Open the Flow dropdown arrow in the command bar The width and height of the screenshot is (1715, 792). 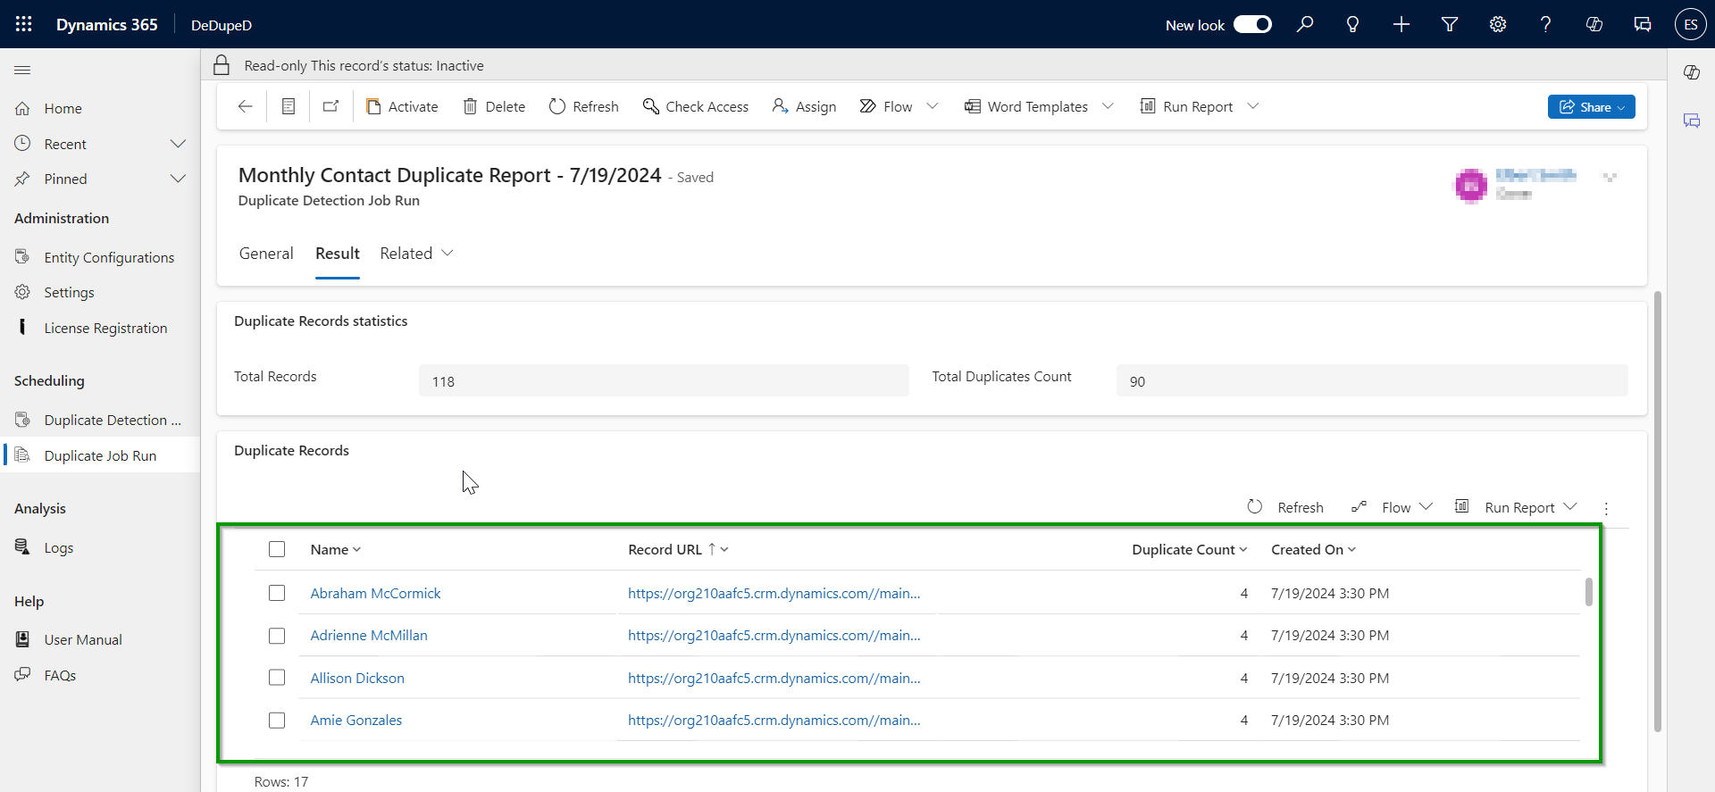pyautogui.click(x=933, y=106)
